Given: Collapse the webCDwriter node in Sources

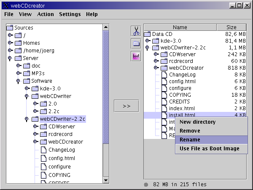Looking at the screenshot, I should [x=27, y=96].
